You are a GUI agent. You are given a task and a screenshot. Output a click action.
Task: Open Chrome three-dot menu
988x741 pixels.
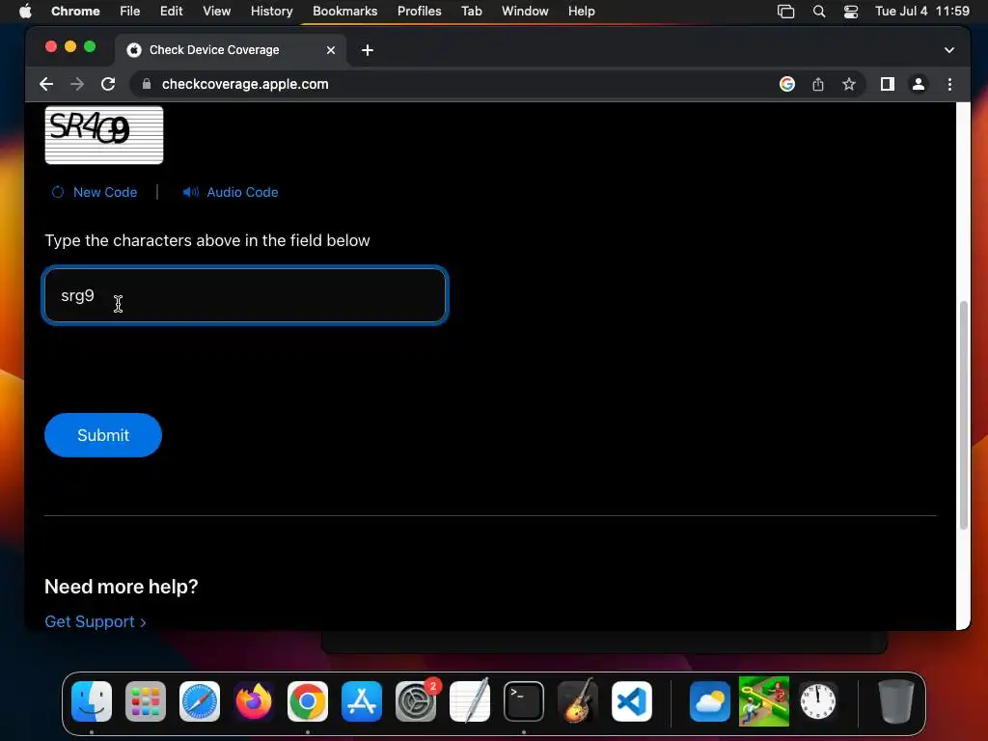(949, 84)
